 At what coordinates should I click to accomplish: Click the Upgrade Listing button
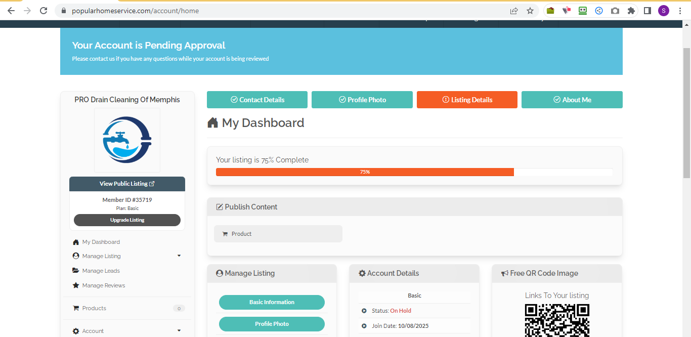pos(127,220)
